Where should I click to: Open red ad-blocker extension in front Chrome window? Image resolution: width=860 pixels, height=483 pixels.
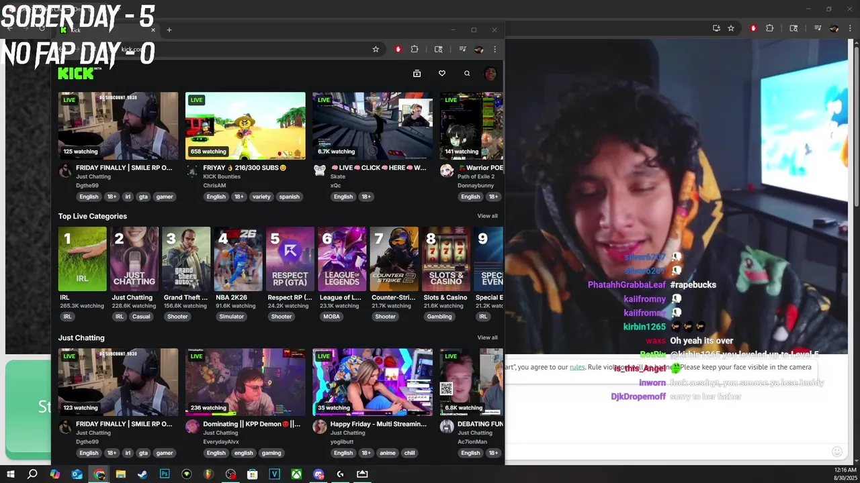click(398, 49)
